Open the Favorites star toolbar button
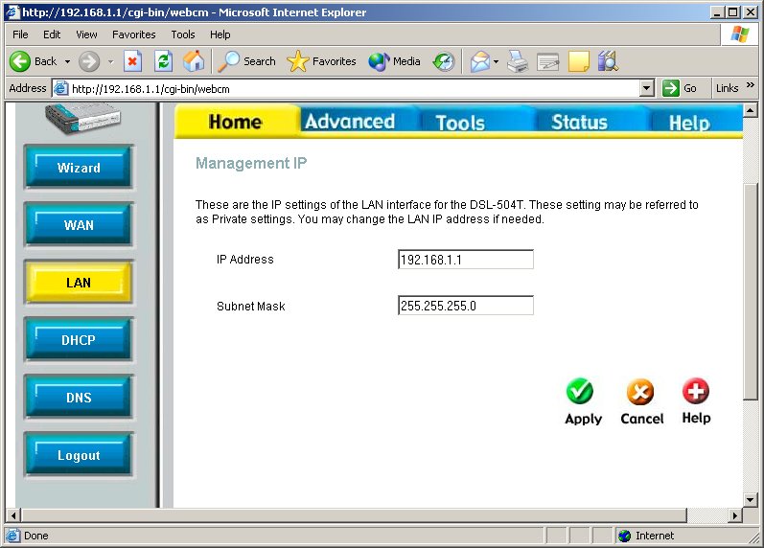This screenshot has width=764, height=548. pyautogui.click(x=321, y=61)
